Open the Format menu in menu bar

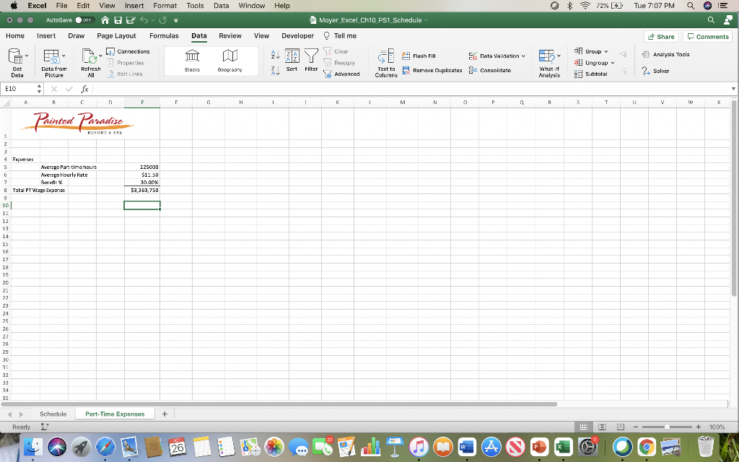pos(165,6)
